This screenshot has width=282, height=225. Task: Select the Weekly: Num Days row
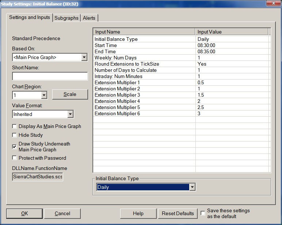[181, 58]
